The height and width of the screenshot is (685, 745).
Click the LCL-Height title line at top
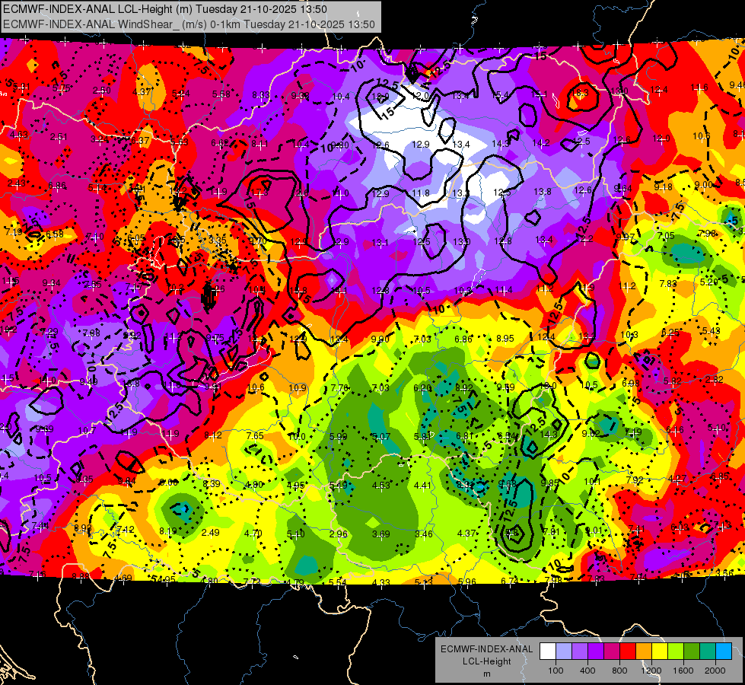165,9
